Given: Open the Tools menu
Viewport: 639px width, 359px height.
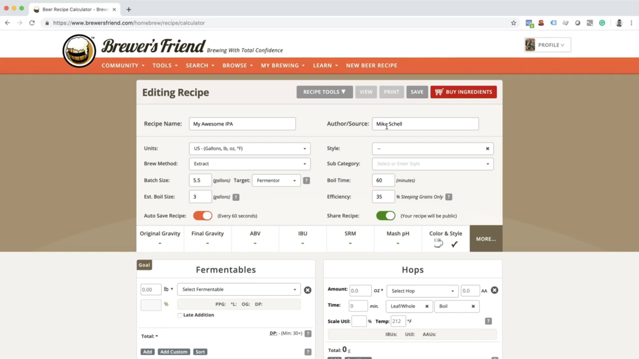Looking at the screenshot, I should [x=165, y=65].
